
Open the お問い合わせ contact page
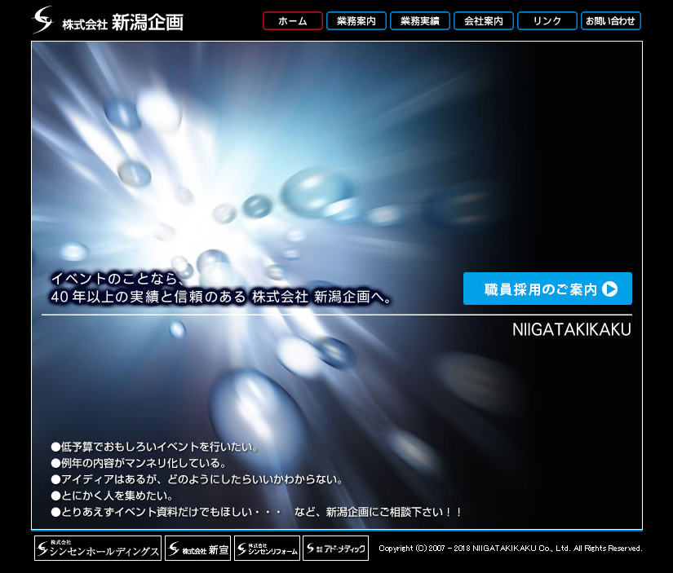610,21
